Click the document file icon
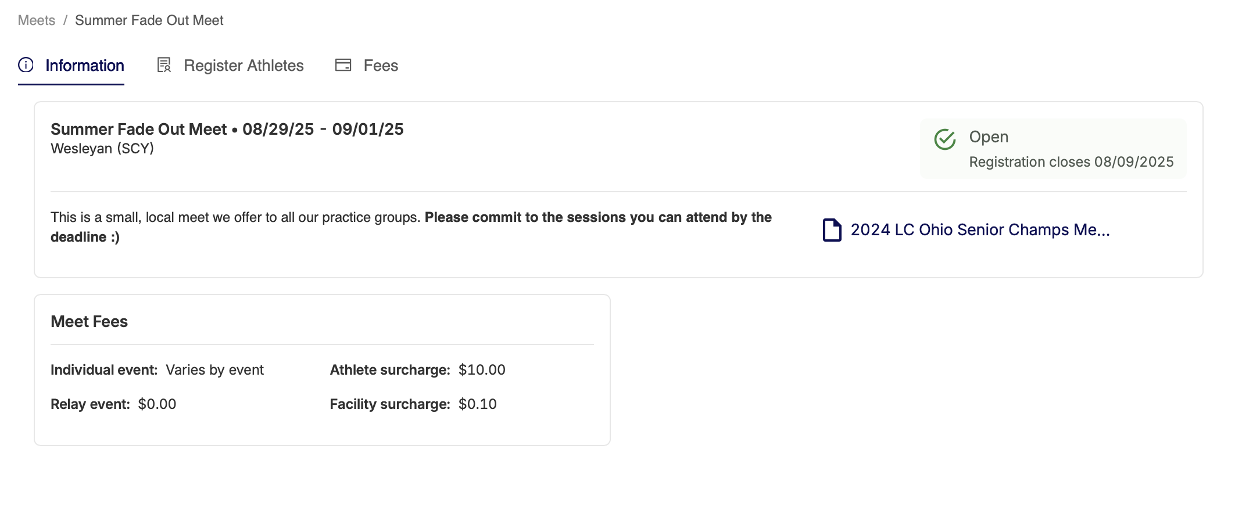The image size is (1260, 510). (832, 230)
